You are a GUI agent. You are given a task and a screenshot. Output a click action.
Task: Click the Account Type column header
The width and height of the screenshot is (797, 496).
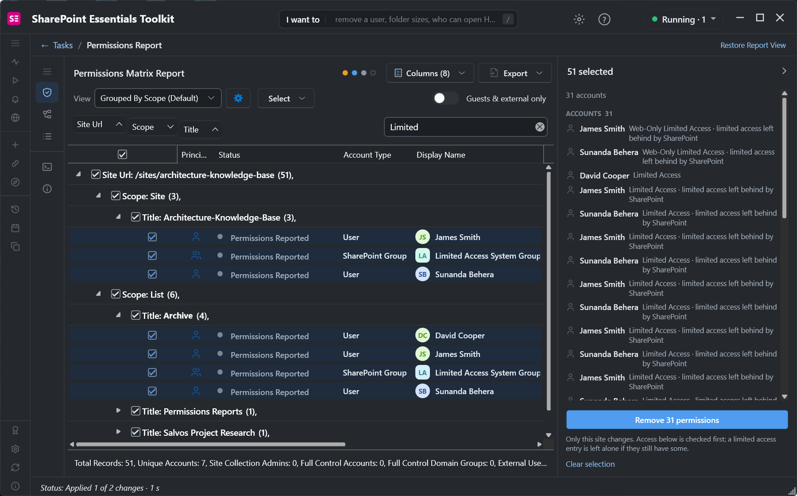click(367, 155)
